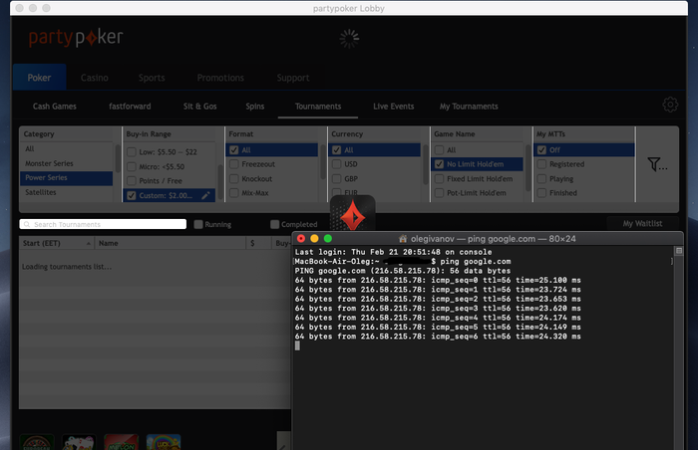Enable the Mix-Max format checkbox

233,193
